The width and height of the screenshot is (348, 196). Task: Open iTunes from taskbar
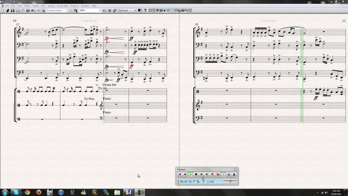pyautogui.click(x=61, y=192)
